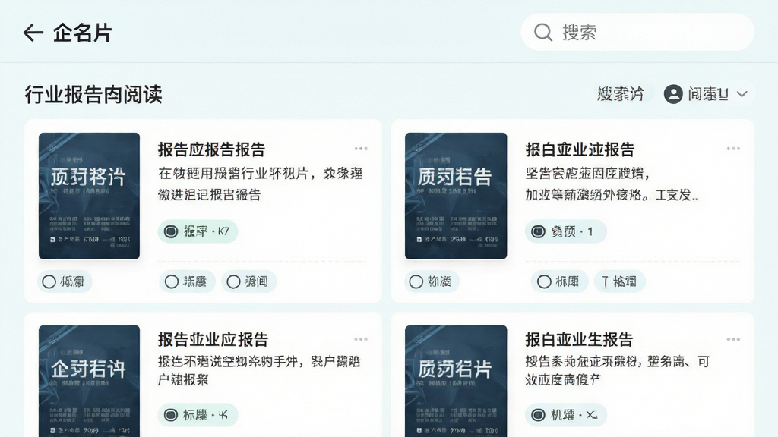Click the description text under the 报告亚业应报告 title
Screen dimensions: 778x437
coord(259,370)
